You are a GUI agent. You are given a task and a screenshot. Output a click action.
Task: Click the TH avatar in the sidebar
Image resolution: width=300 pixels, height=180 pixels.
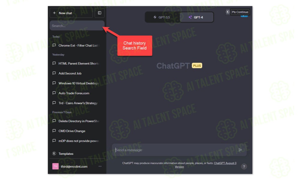(55, 166)
